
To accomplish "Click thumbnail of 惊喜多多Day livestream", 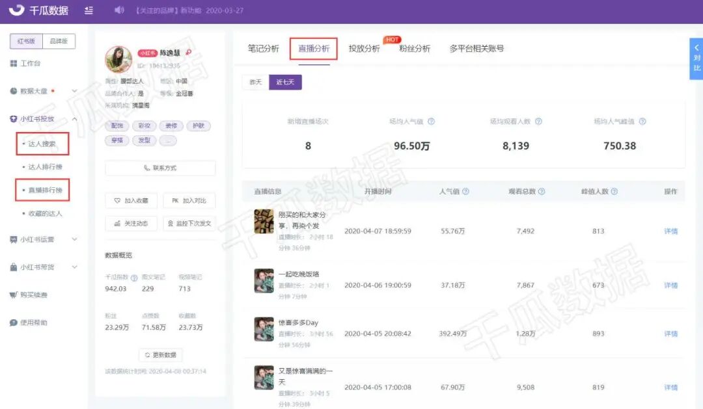I will tap(264, 329).
